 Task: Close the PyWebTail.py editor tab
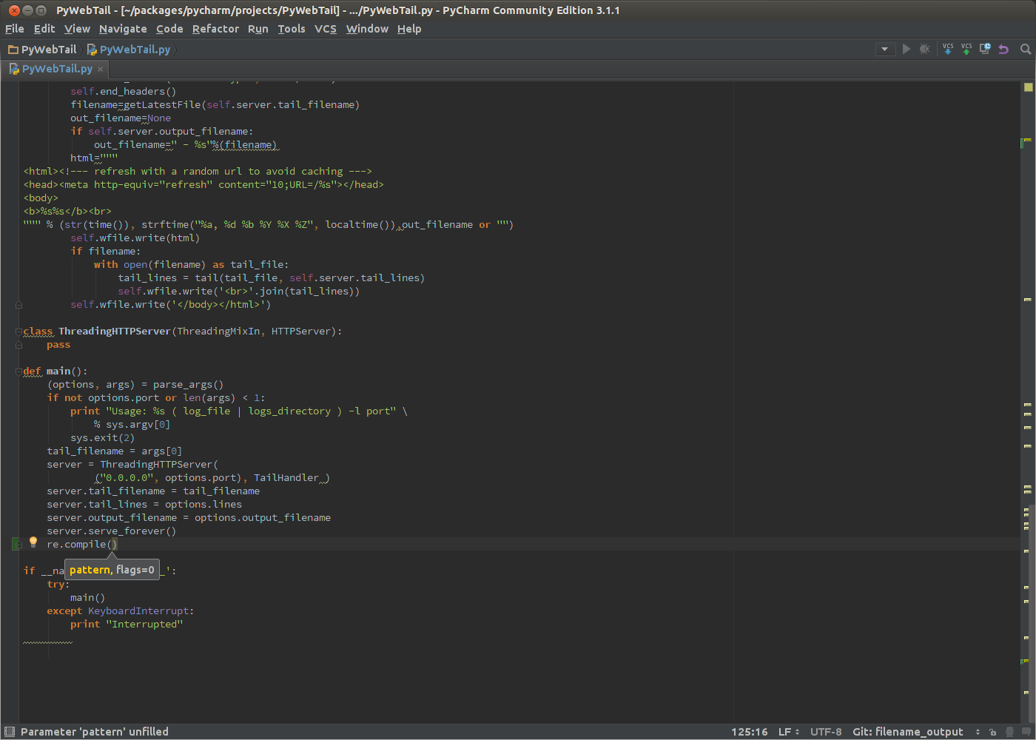[100, 69]
